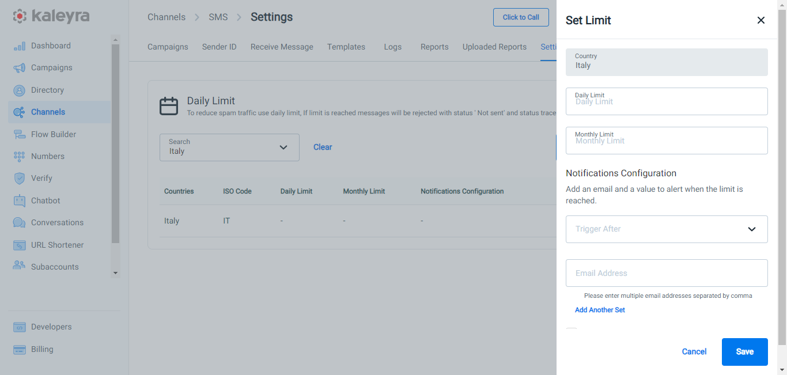Open Dashboard via its bar chart icon
Image resolution: width=787 pixels, height=375 pixels.
coord(20,46)
